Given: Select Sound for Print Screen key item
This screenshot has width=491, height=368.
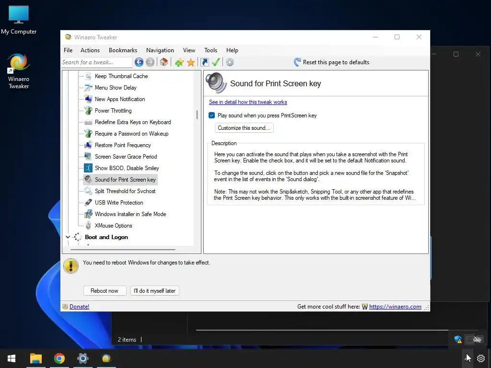Looking at the screenshot, I should click(125, 180).
